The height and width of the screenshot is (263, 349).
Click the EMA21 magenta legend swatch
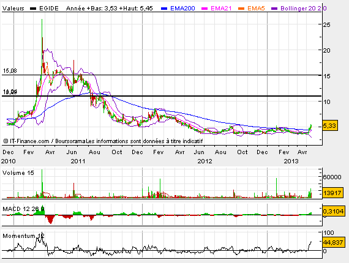pyautogui.click(x=205, y=9)
